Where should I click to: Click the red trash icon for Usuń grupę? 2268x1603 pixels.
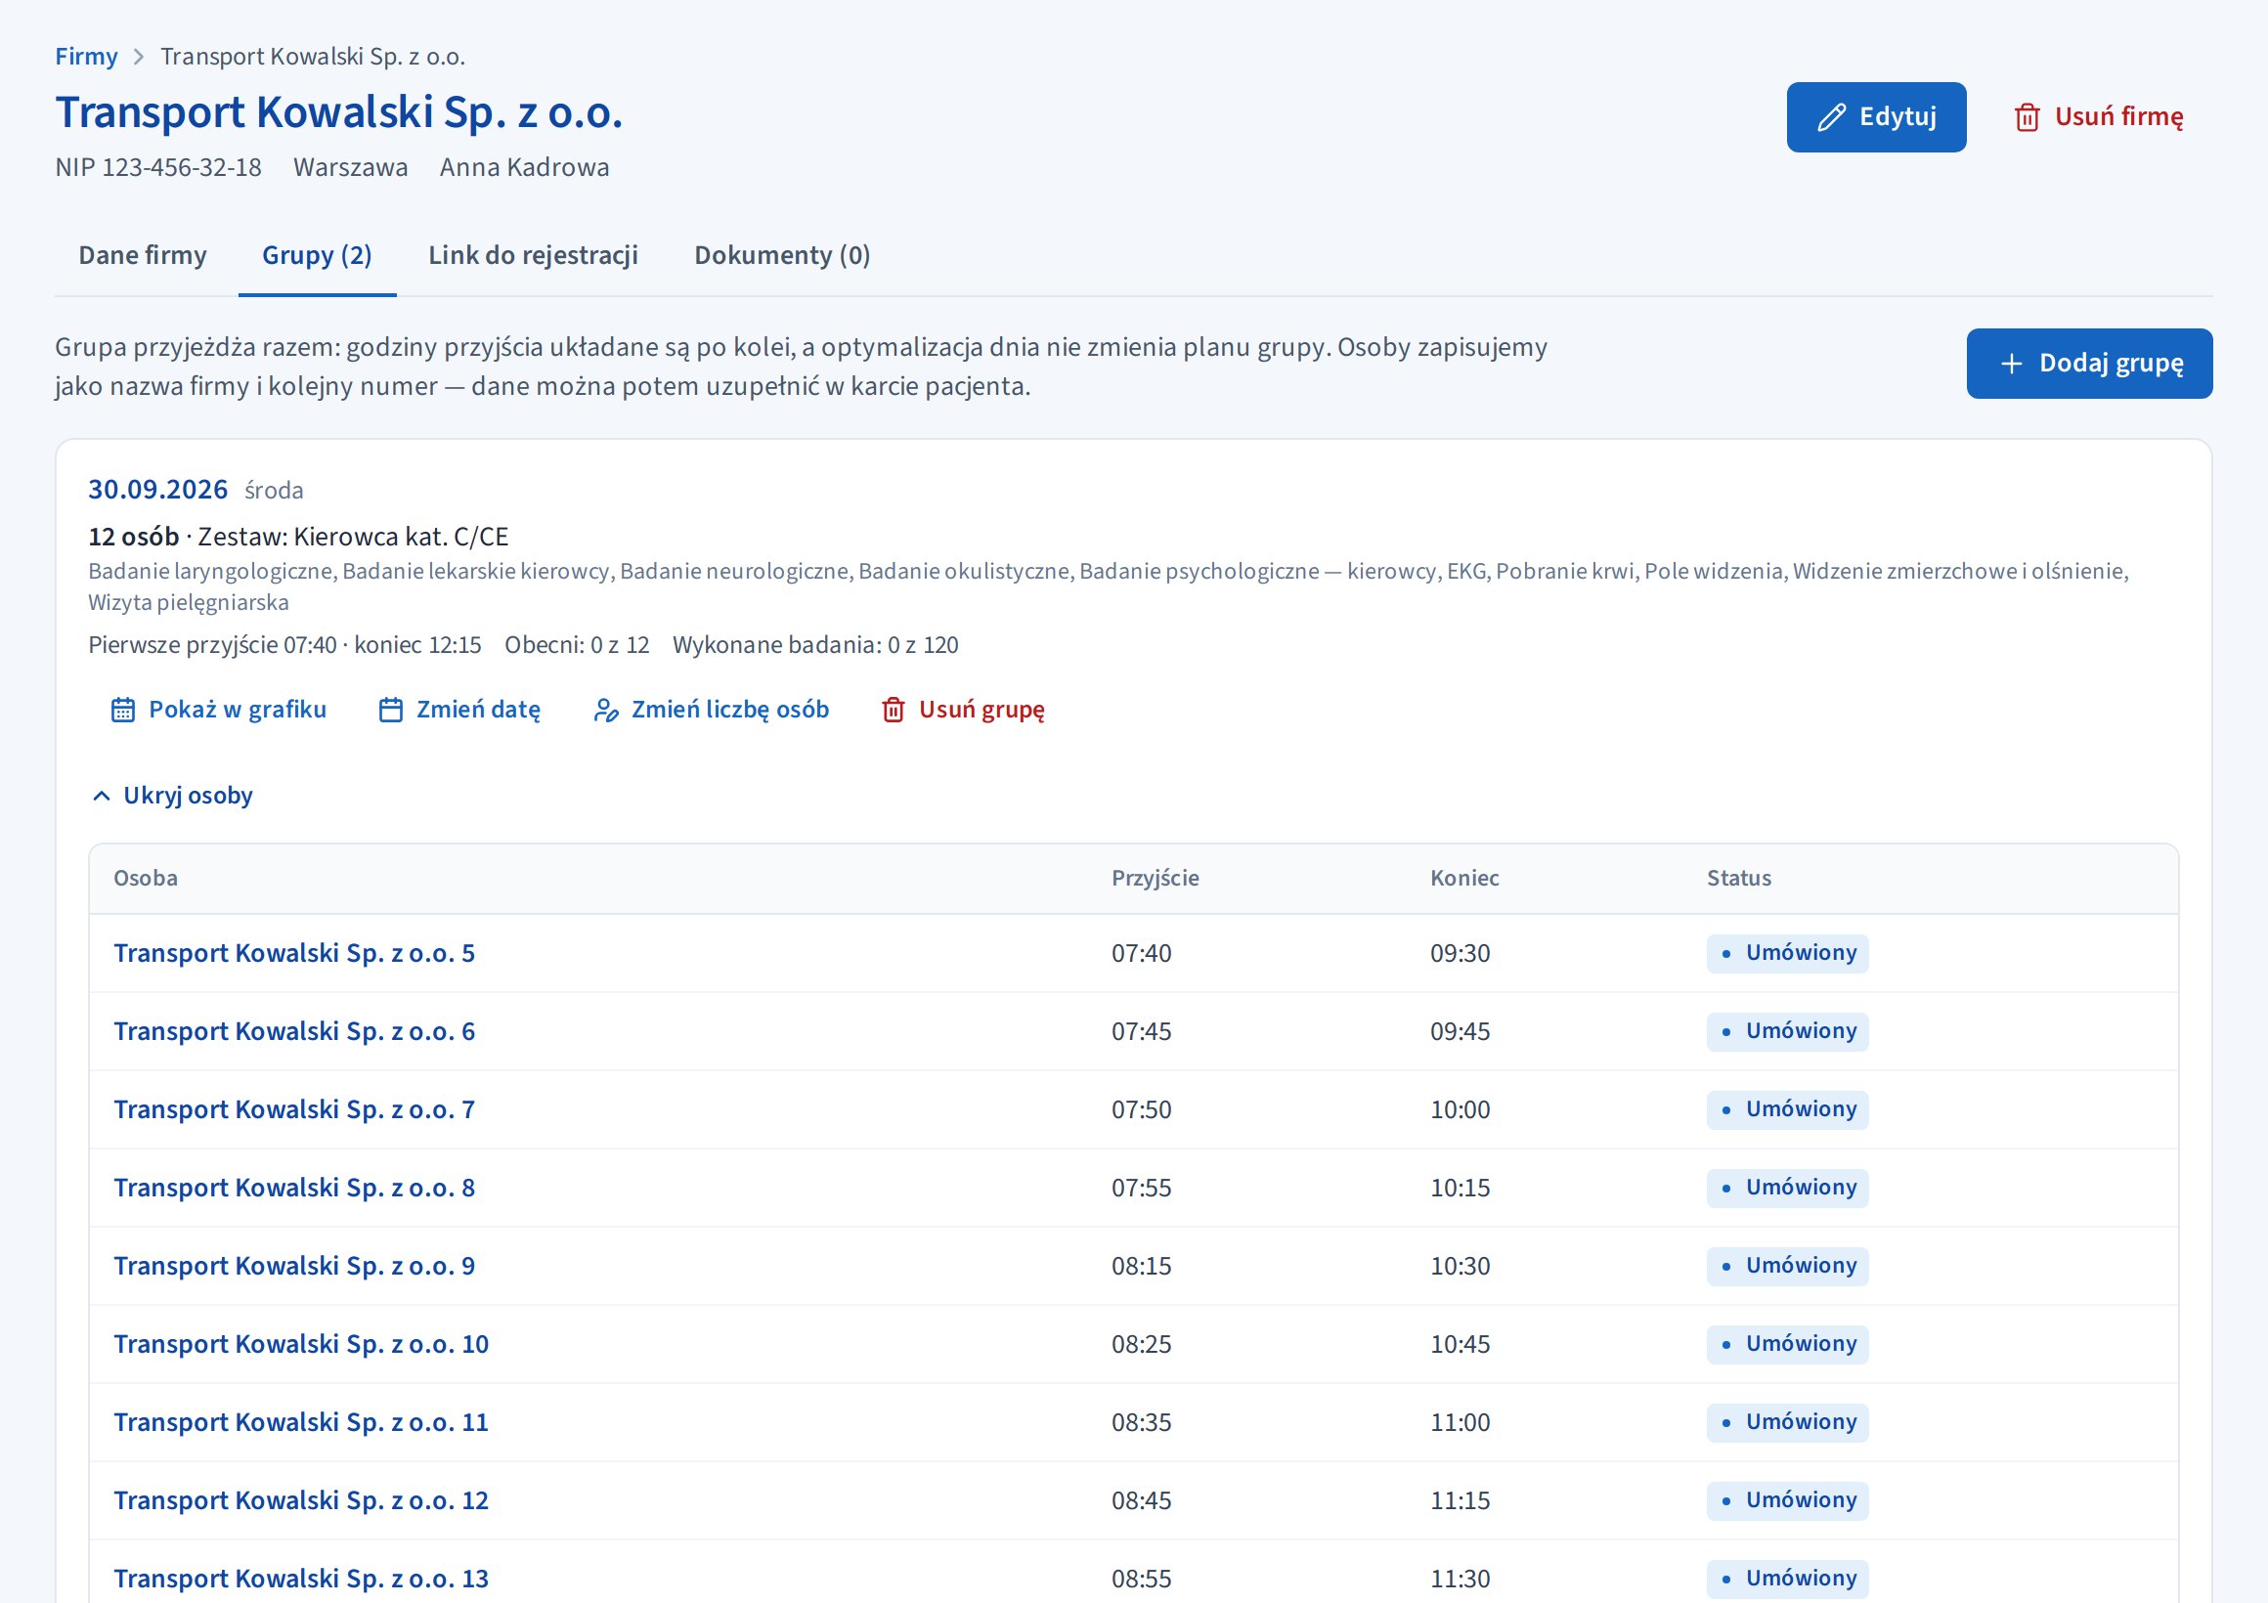893,711
